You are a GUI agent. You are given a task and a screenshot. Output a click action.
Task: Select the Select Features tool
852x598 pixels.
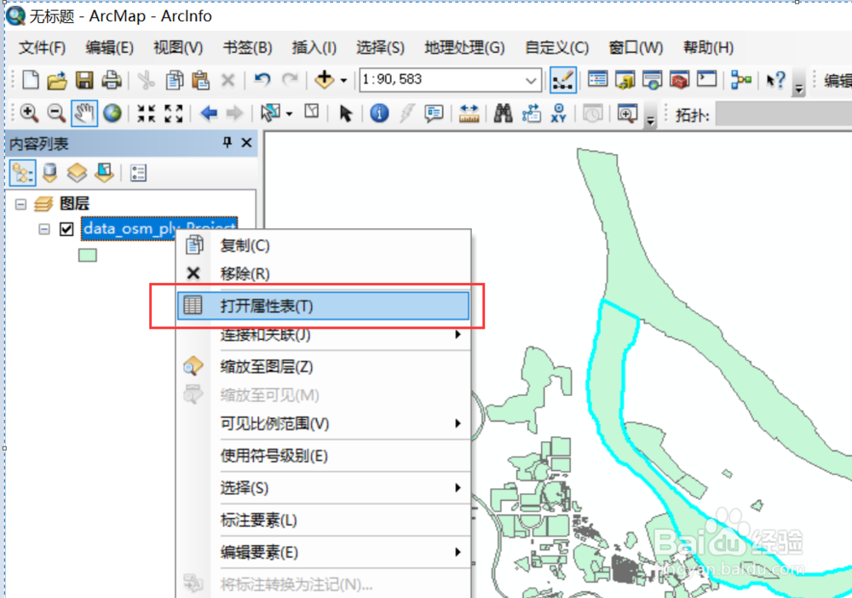[270, 113]
